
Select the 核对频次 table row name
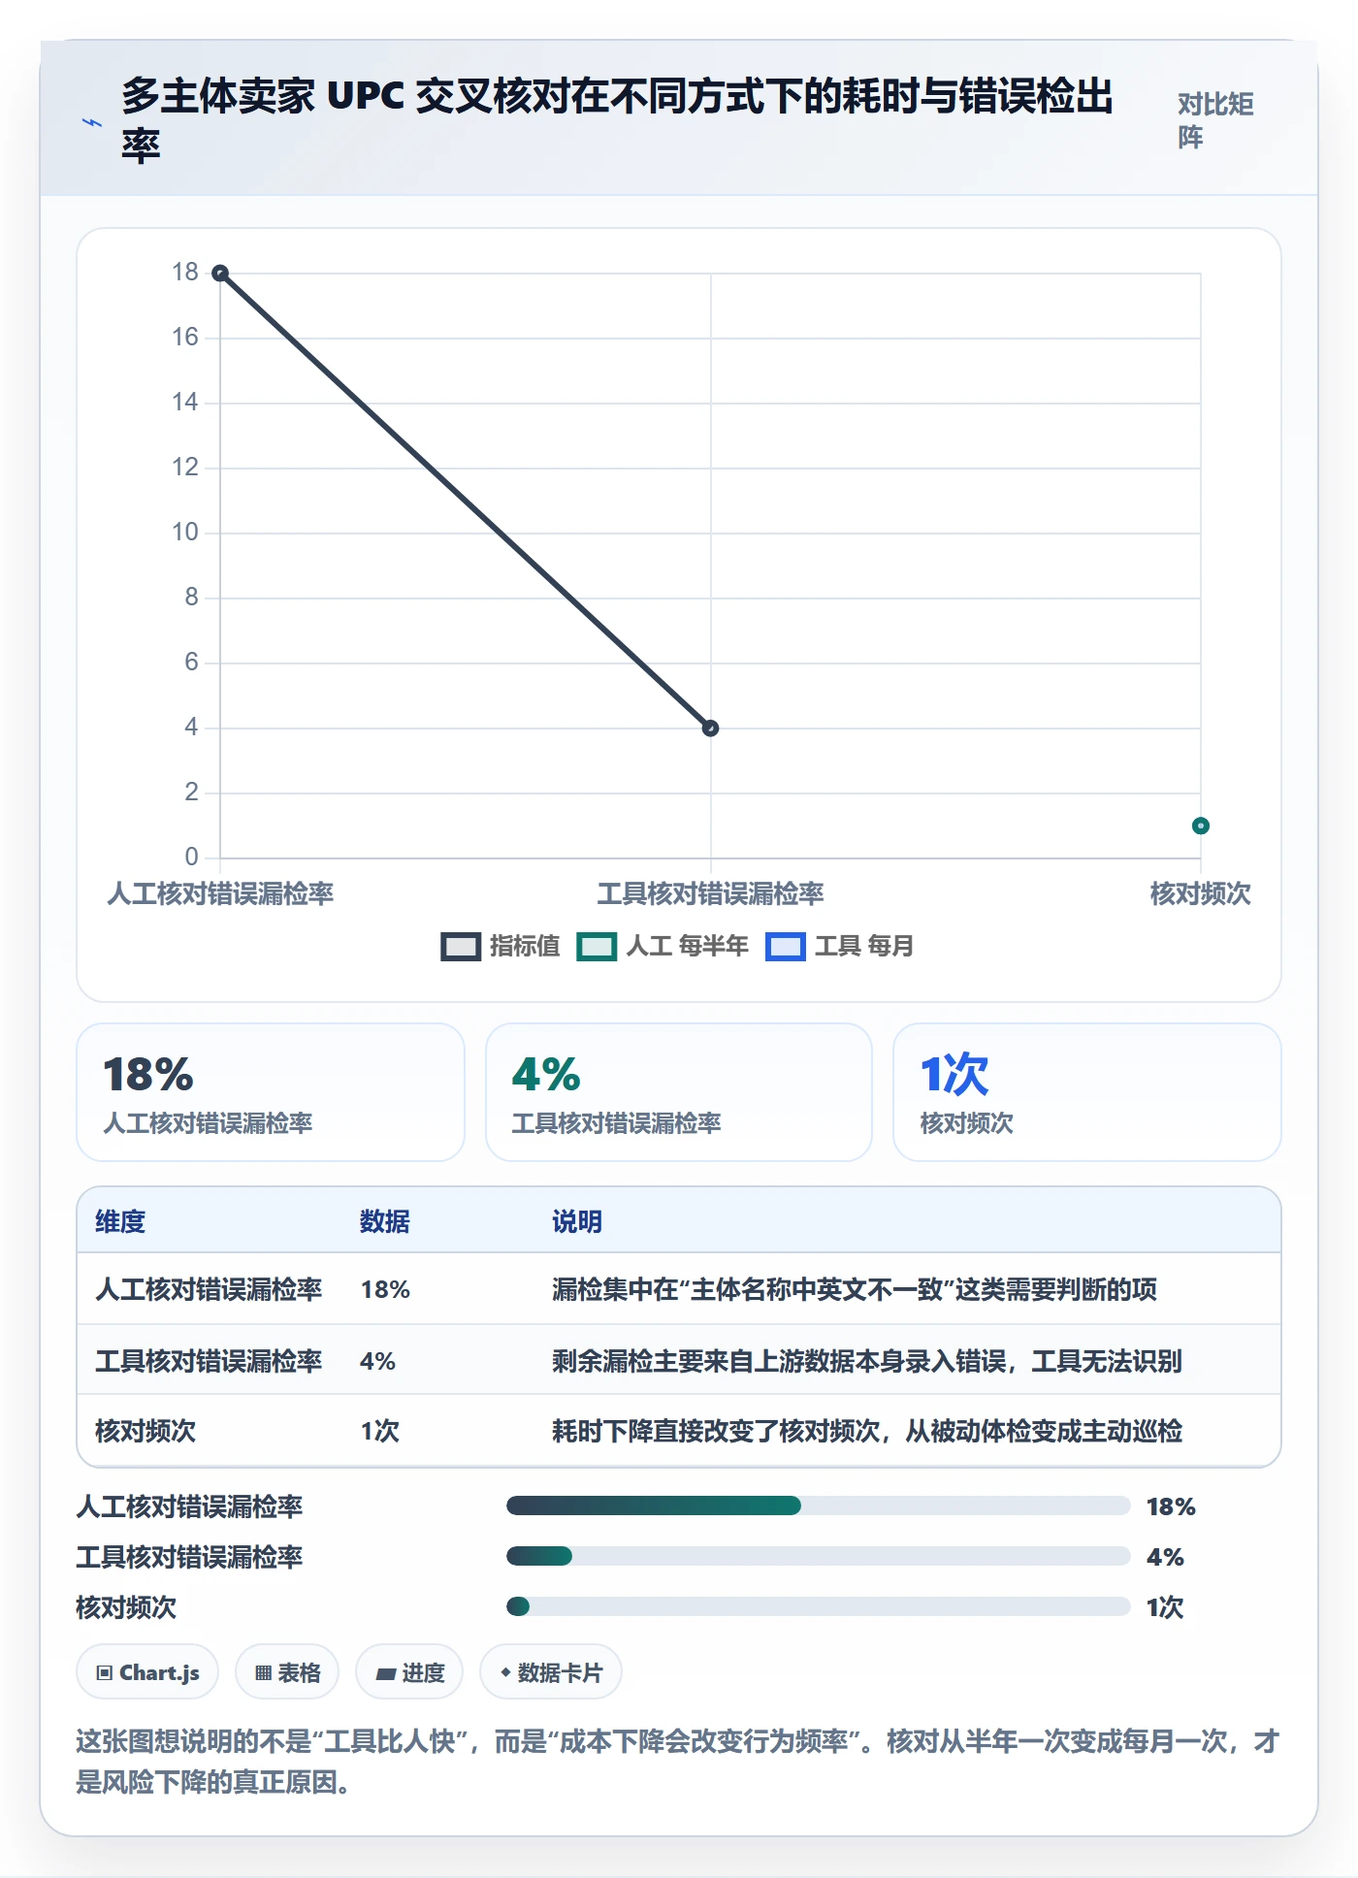(x=145, y=1431)
